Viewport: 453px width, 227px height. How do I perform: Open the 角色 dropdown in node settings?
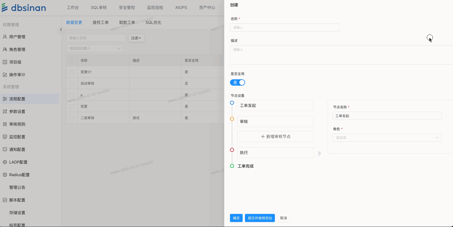[x=387, y=138]
